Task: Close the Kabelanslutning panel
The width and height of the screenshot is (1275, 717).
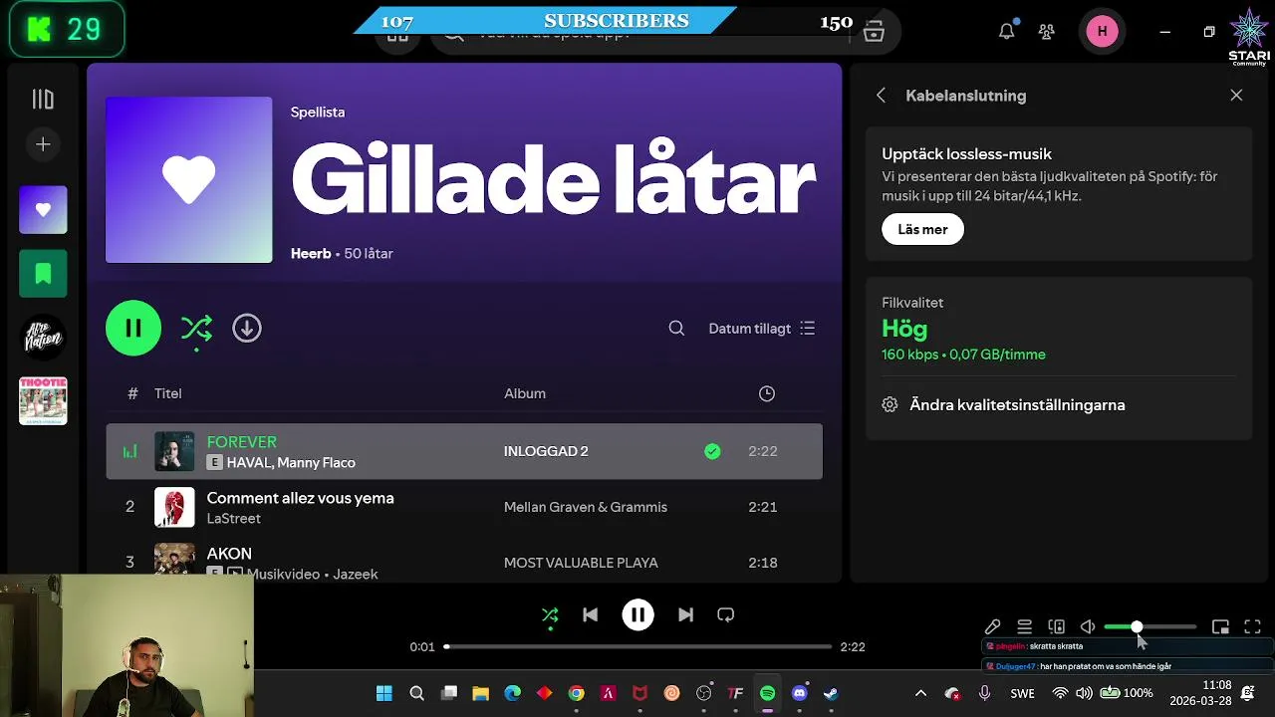Action: [1236, 96]
